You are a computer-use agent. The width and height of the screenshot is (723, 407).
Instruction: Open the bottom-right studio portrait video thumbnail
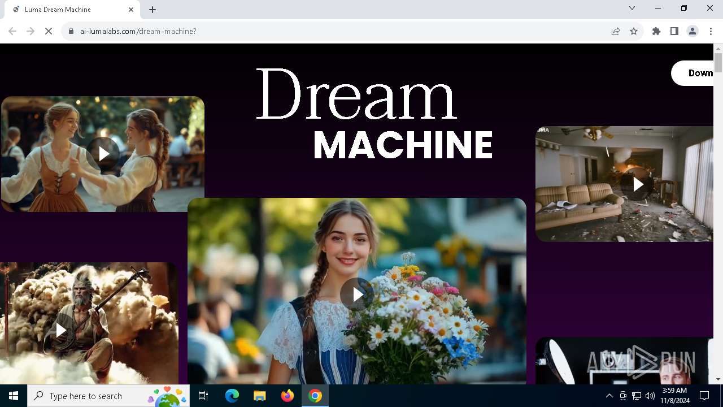625,361
